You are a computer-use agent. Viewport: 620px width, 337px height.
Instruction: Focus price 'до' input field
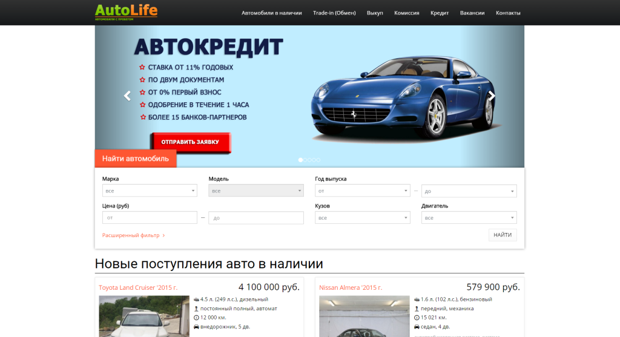[256, 218]
